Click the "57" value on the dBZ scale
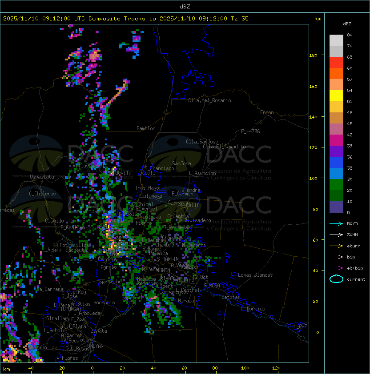Image resolution: width=370 pixels, height=374 pixels. click(x=350, y=79)
